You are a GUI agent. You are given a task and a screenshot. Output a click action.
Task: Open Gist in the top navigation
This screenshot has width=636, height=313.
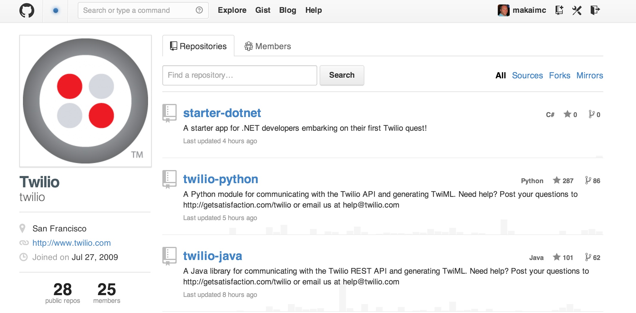click(x=263, y=10)
